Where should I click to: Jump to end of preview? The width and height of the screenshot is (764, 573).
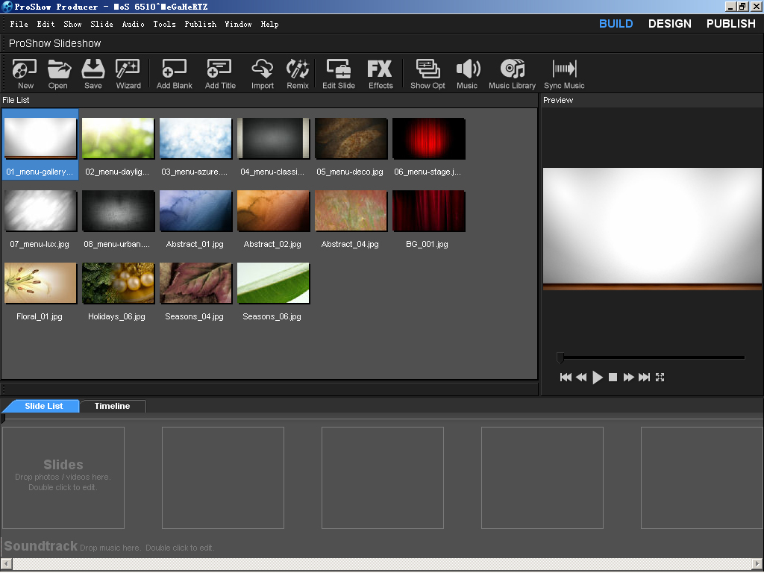pos(644,377)
